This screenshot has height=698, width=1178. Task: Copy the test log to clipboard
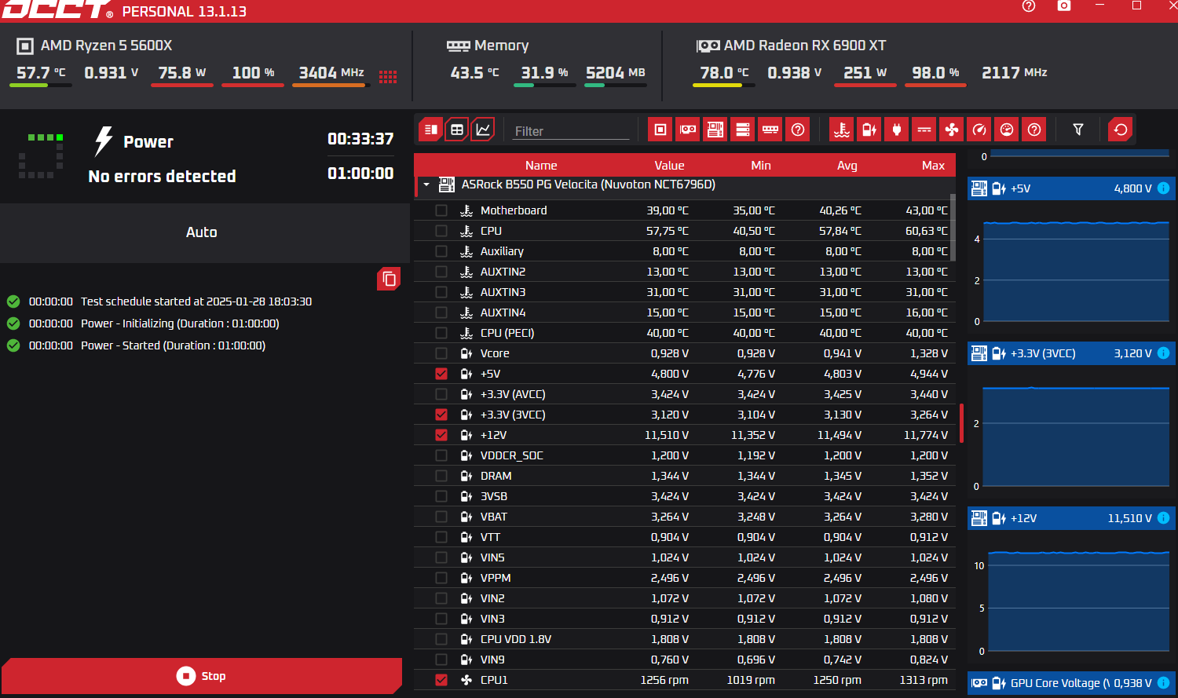389,279
